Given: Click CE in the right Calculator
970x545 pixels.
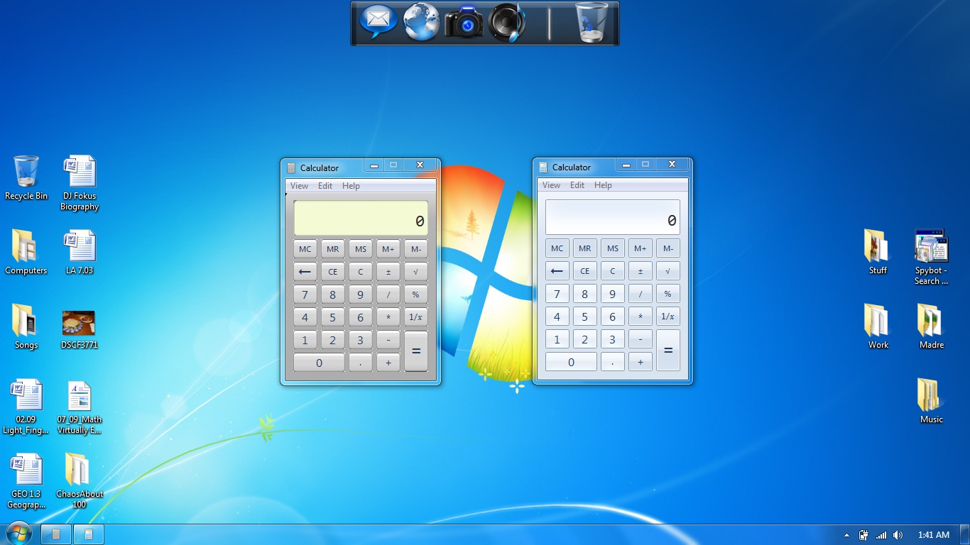Looking at the screenshot, I should (x=585, y=271).
